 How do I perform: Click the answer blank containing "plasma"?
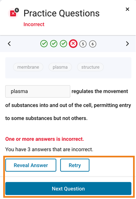38,91
